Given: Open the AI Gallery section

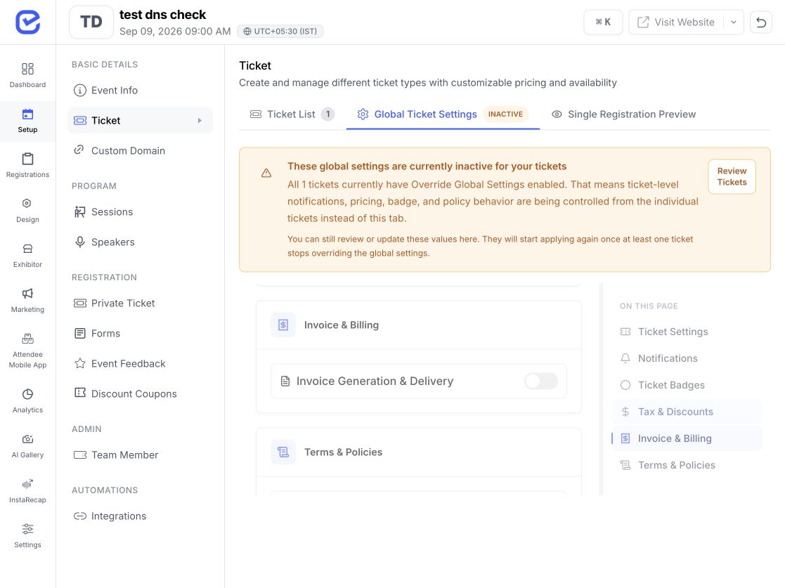Looking at the screenshot, I should coord(27,446).
